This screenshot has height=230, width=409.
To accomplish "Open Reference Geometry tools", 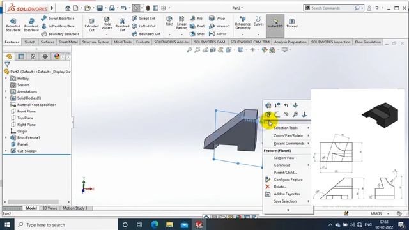I will (243, 23).
